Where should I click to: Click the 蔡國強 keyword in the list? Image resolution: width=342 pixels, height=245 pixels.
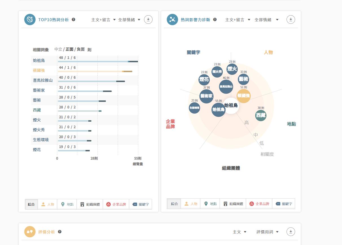39,70
